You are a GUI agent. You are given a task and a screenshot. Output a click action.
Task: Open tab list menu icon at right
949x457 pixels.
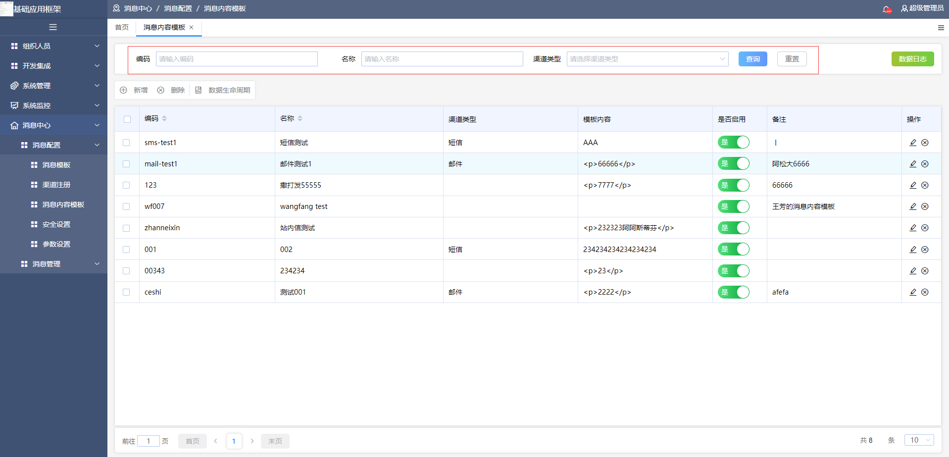click(x=941, y=28)
